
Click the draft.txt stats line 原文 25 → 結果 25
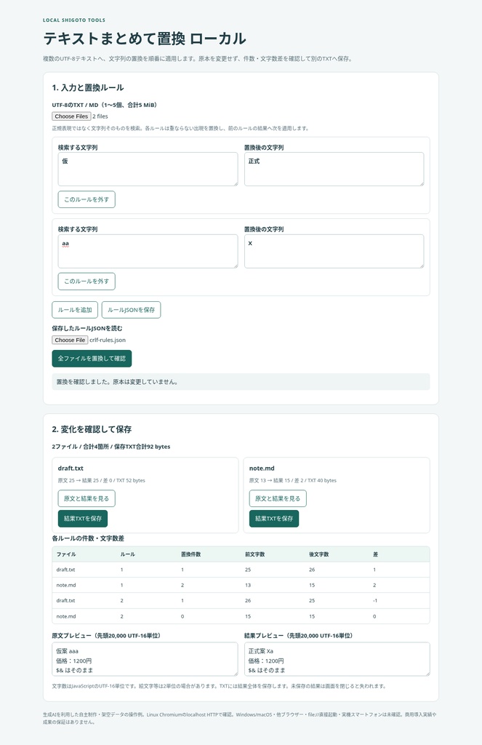tap(102, 480)
